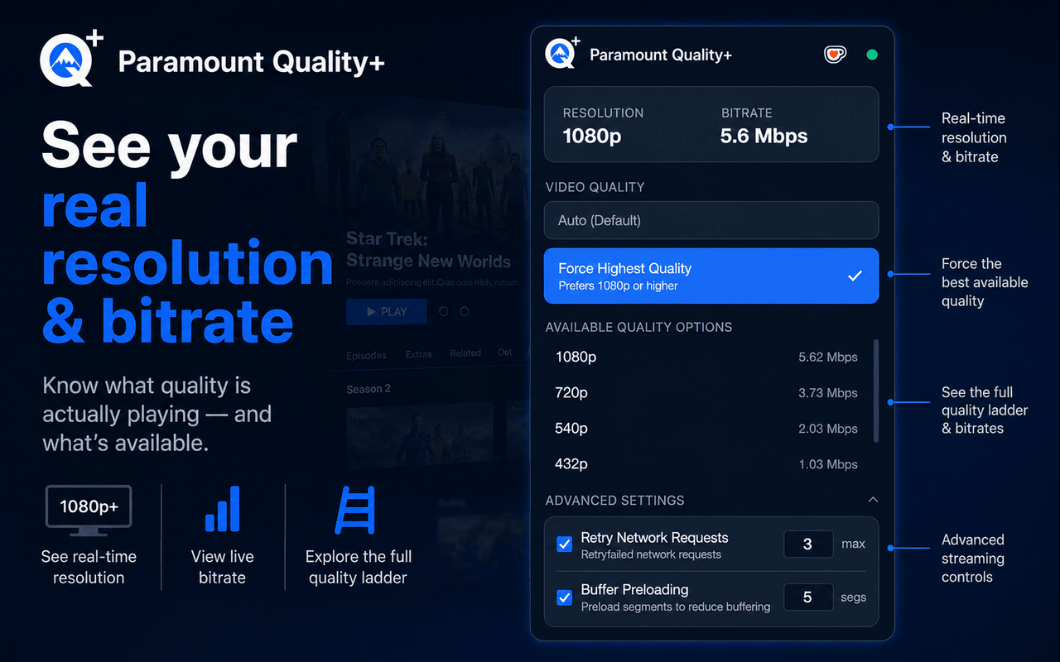Open the Related tab in background page
The image size is (1060, 662).
(465, 353)
